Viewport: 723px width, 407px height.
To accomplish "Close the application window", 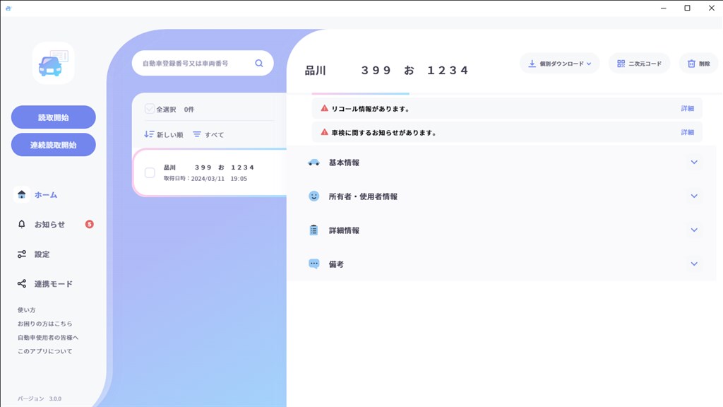I will click(x=712, y=8).
